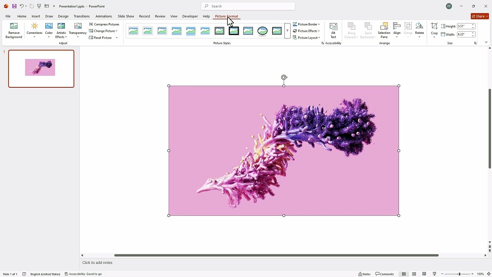
Task: Click to add notes area
Action: (97, 262)
